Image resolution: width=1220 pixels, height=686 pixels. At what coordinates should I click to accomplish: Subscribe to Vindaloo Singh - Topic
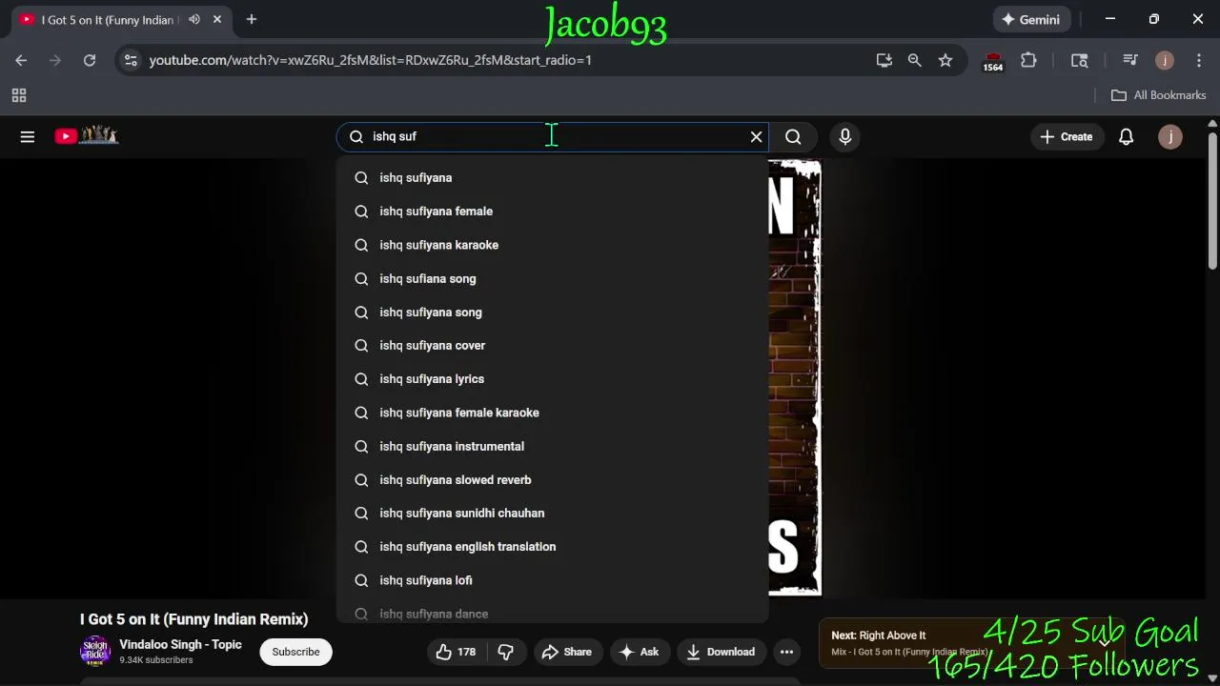[x=295, y=652]
